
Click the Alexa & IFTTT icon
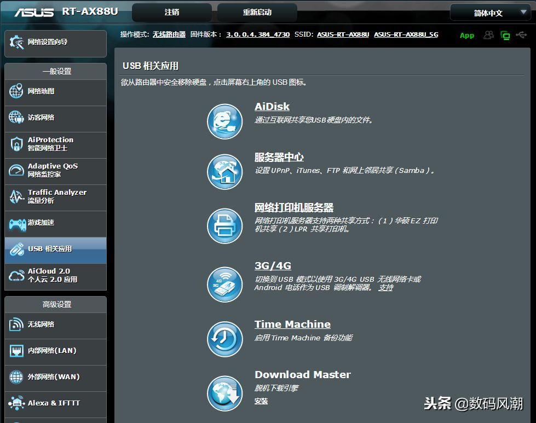(16, 403)
